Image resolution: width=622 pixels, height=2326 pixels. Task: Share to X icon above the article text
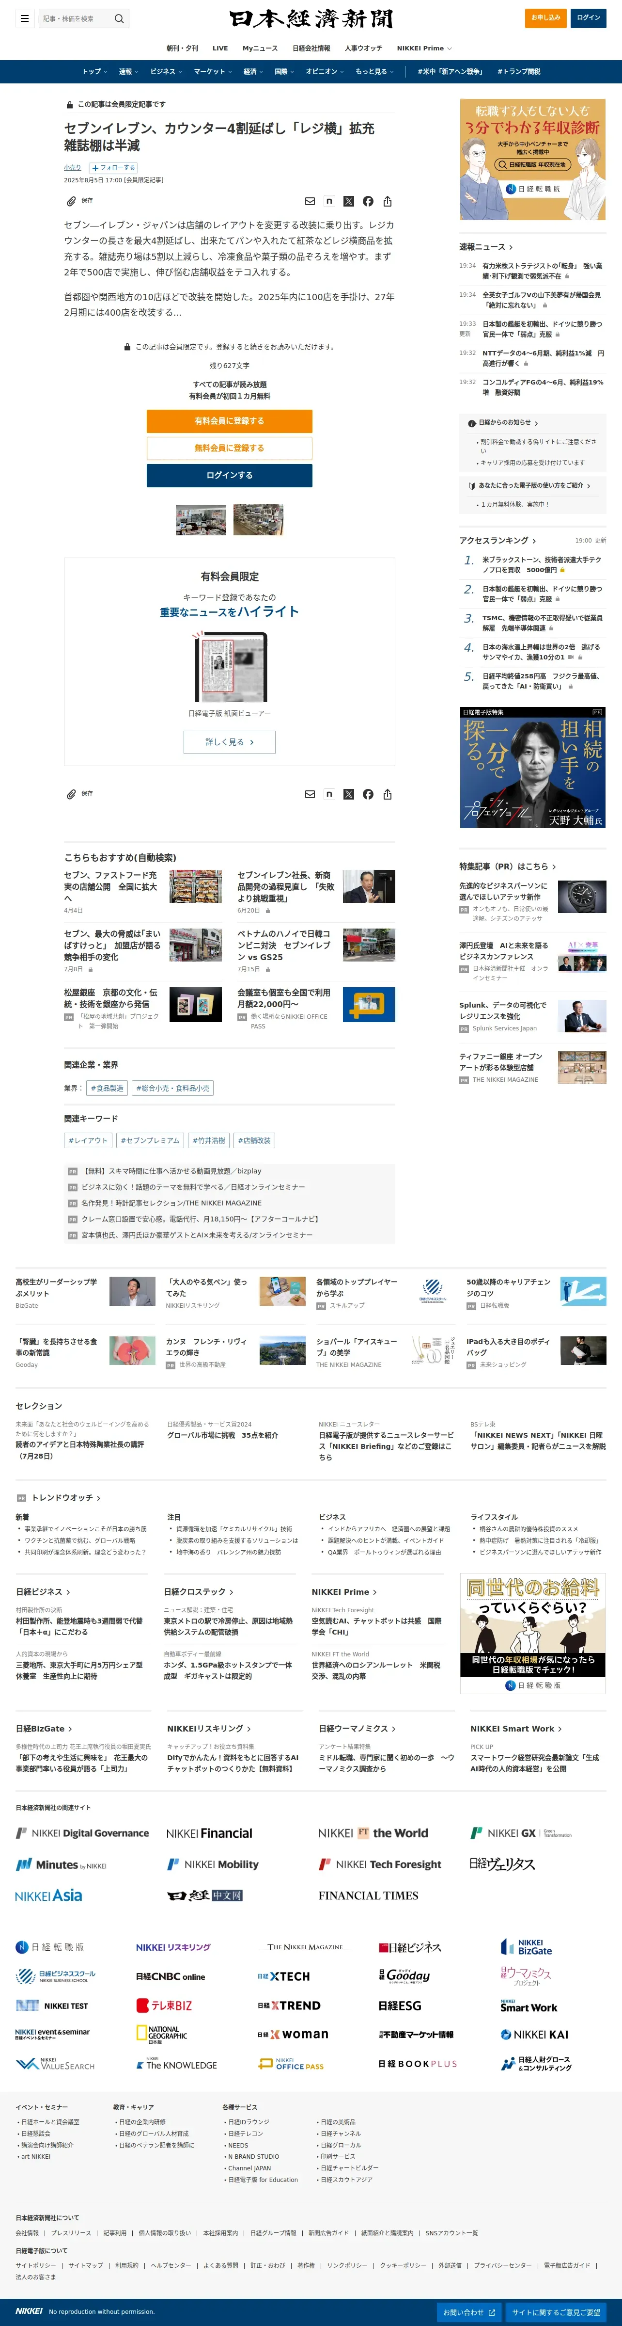point(348,201)
